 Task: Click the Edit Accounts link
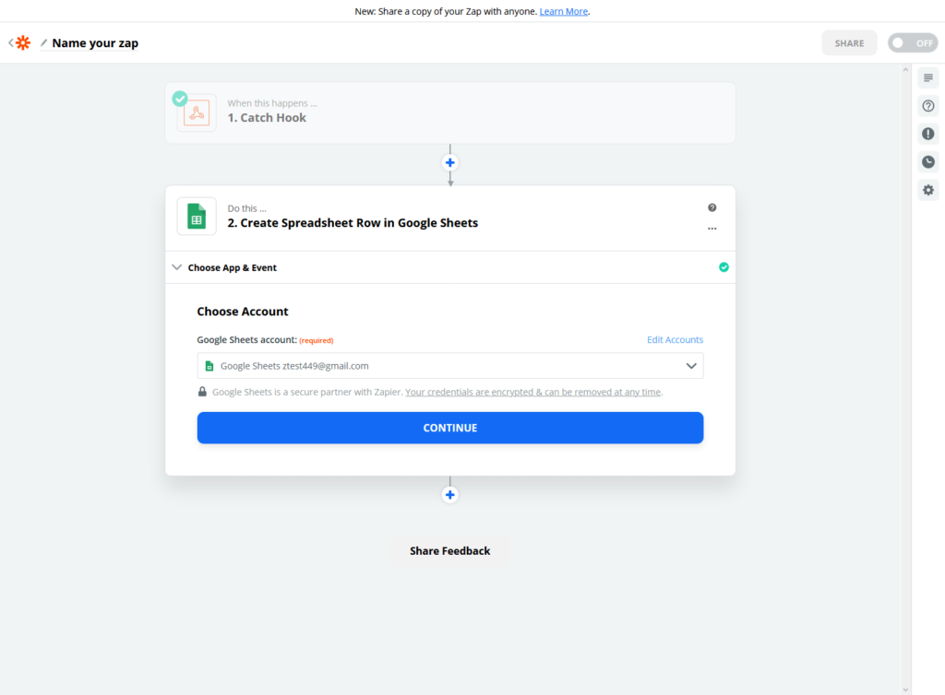(x=675, y=340)
